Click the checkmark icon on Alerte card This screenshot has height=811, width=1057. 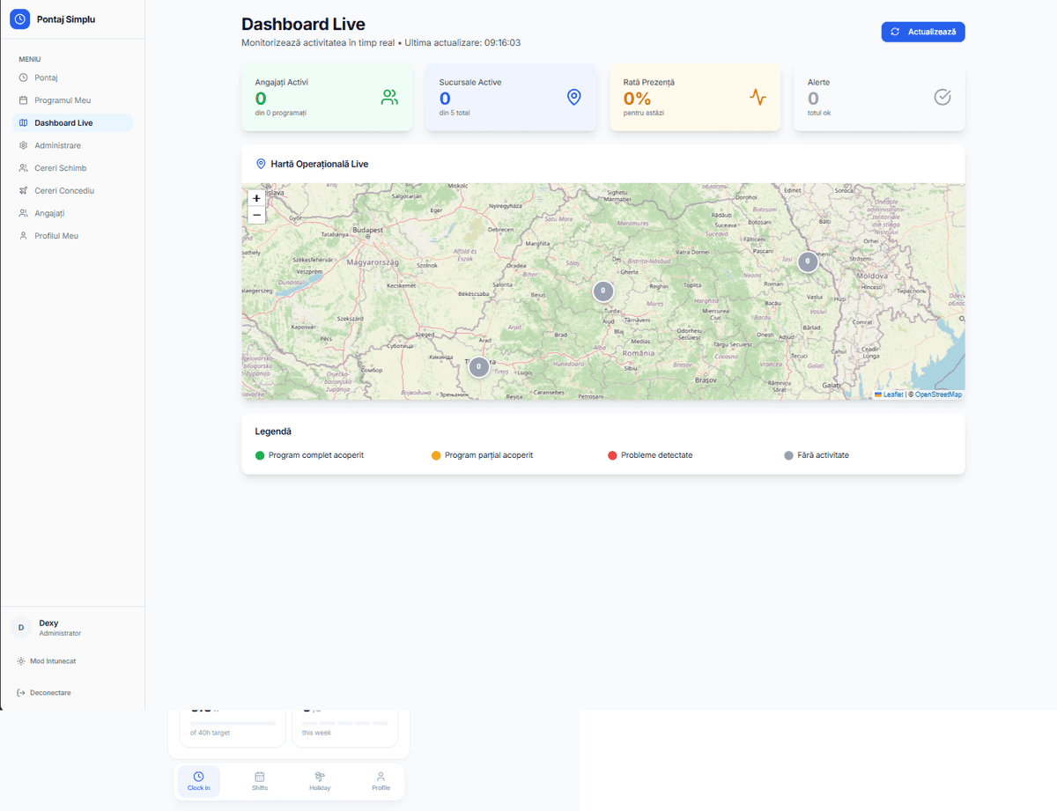tap(942, 98)
